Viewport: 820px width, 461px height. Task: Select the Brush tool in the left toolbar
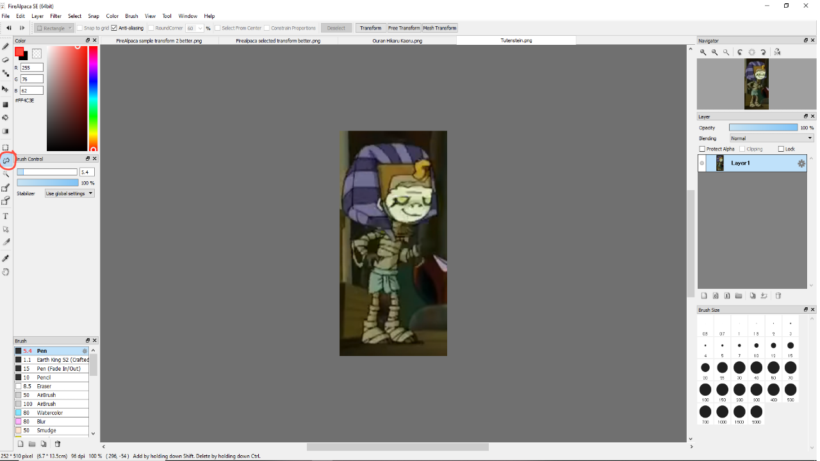coord(6,47)
